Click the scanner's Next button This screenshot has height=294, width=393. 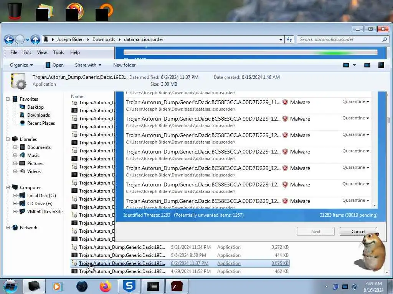point(316,232)
